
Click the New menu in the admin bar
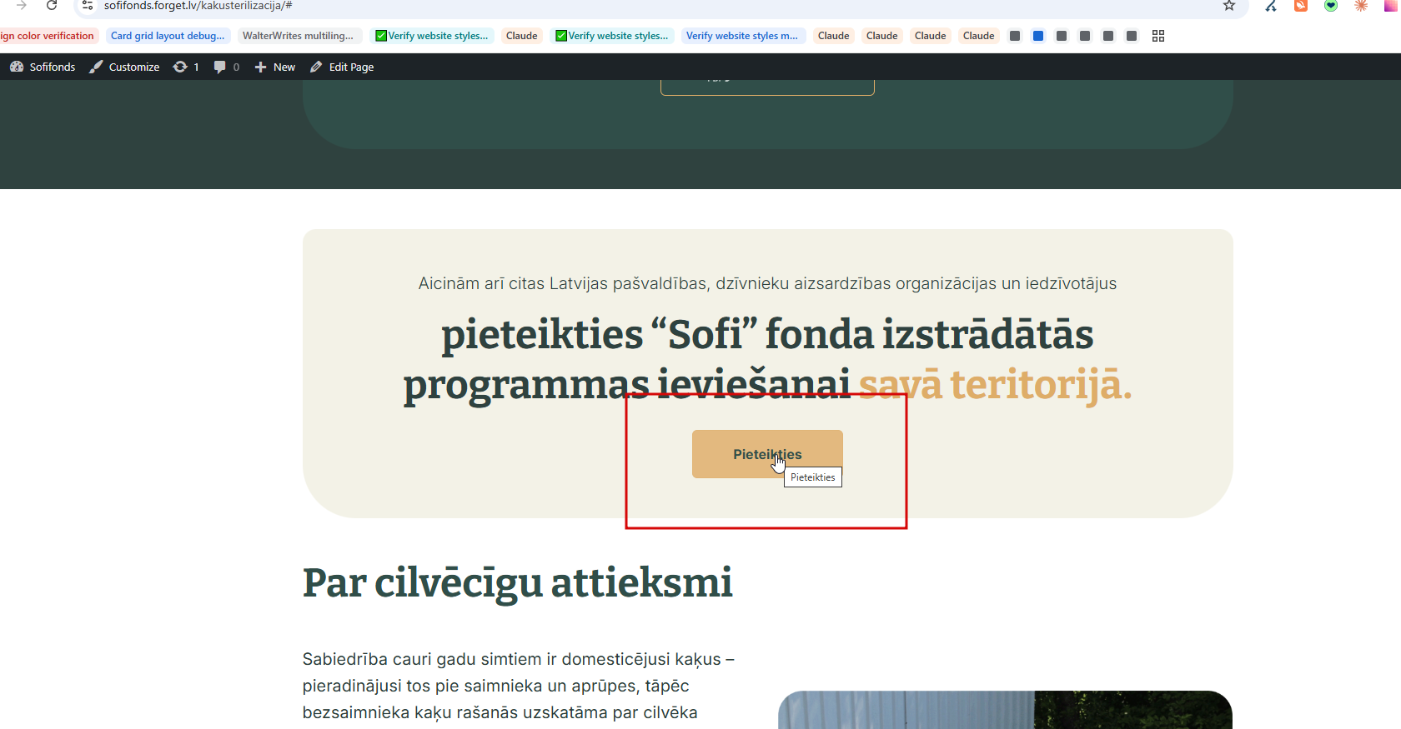click(x=274, y=67)
